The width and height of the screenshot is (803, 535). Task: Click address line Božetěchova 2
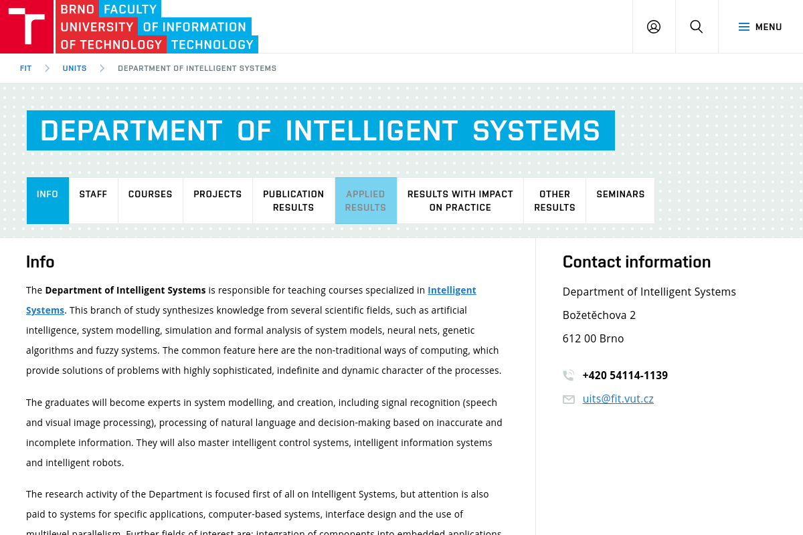(x=599, y=315)
